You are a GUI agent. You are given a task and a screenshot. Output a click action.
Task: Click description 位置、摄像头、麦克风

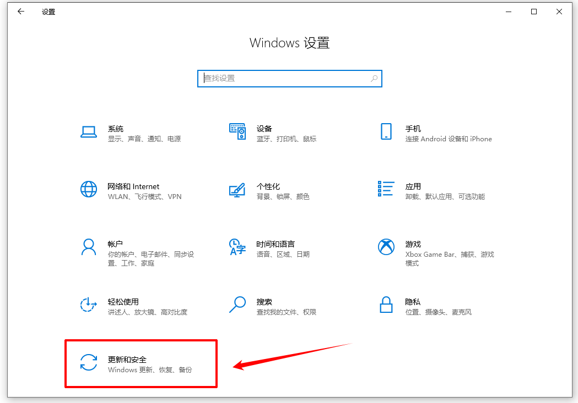click(x=438, y=312)
